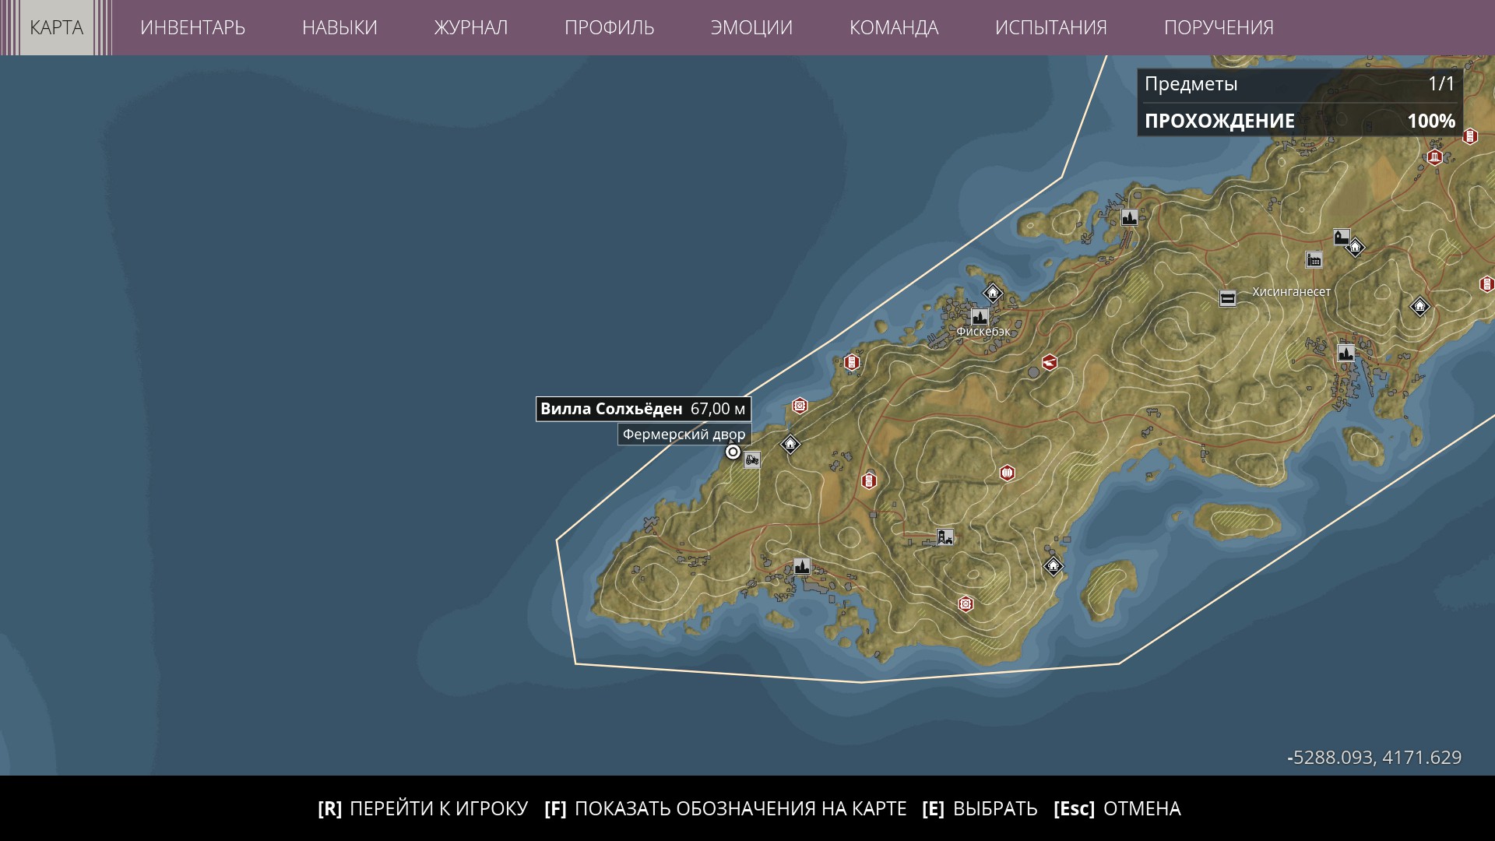Click the ПРОХОЖДЕНИЕ 100% row

click(1300, 121)
